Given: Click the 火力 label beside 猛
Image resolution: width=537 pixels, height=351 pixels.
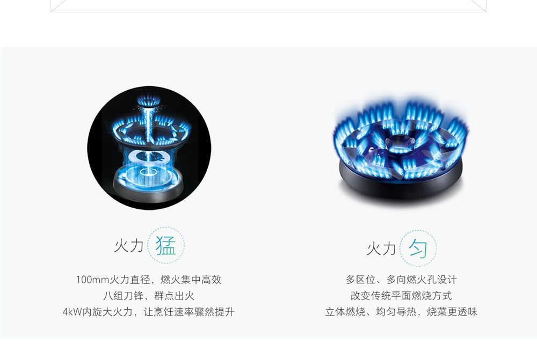Looking at the screenshot, I should [128, 246].
